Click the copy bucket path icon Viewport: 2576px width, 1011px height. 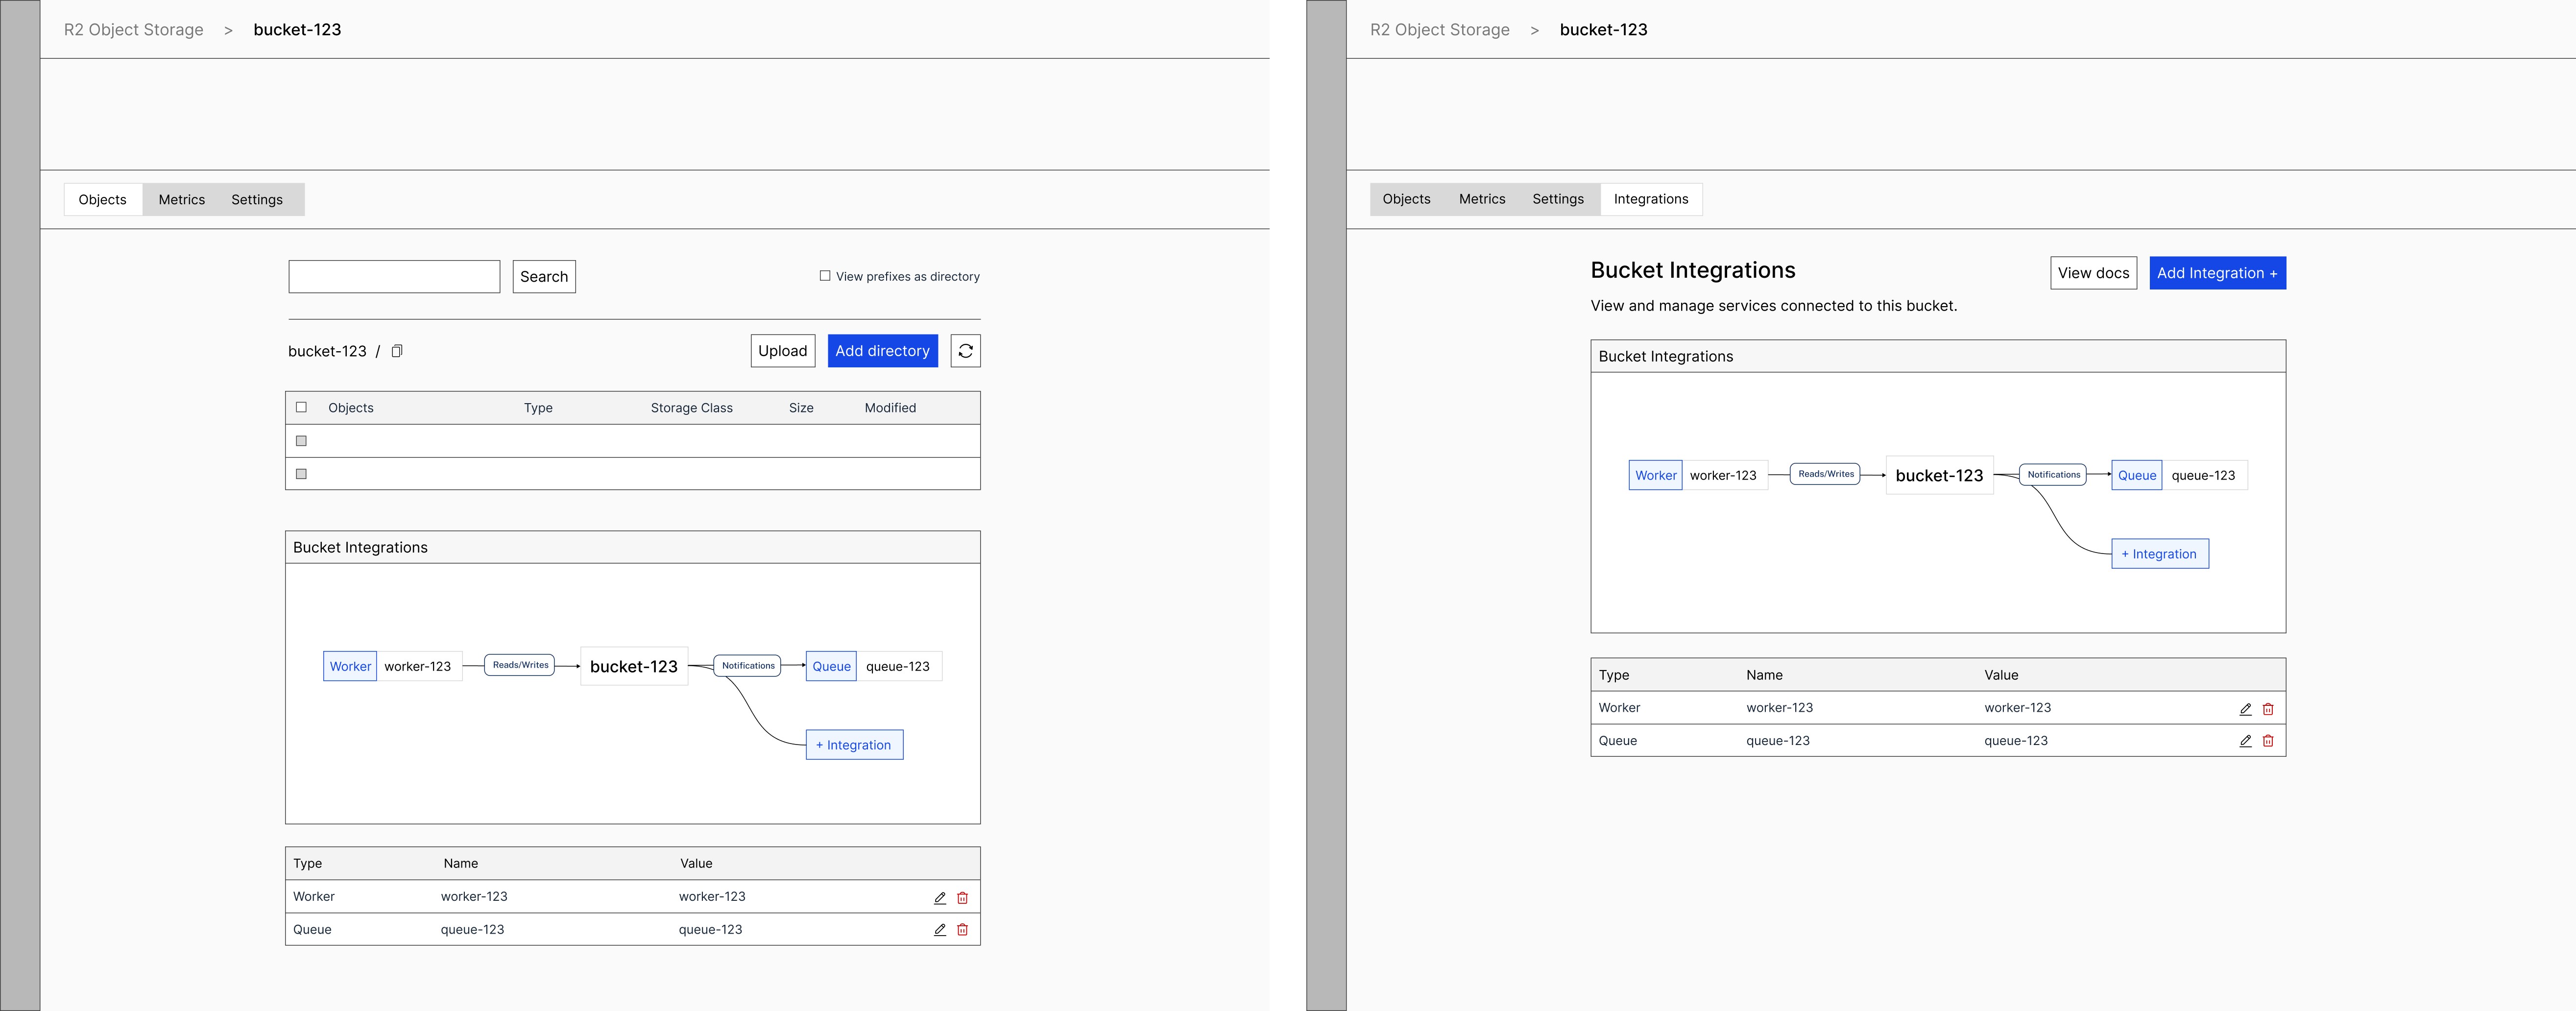(397, 351)
